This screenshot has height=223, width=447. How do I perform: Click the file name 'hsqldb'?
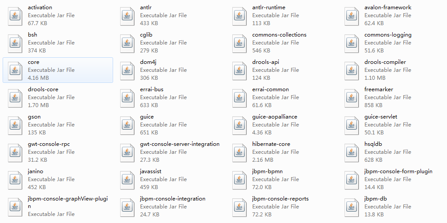pyautogui.click(x=373, y=144)
